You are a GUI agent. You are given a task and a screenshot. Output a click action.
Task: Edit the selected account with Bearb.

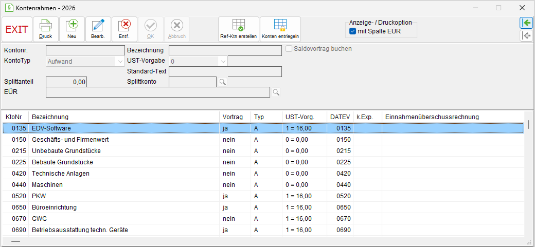[98, 29]
